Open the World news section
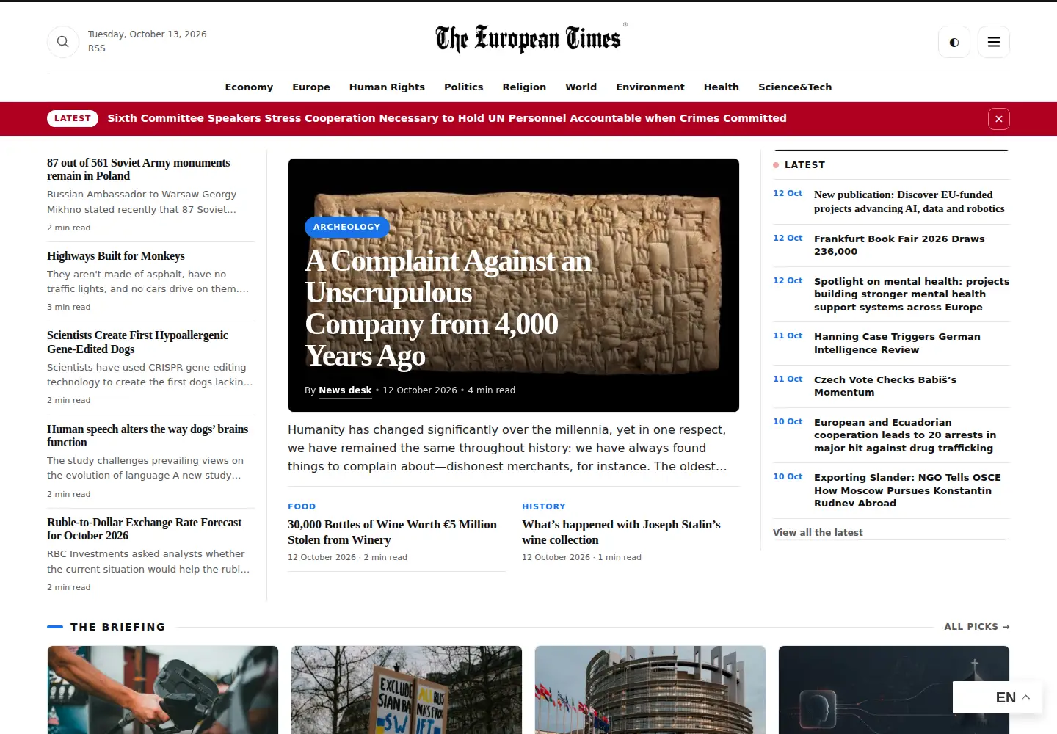Image resolution: width=1057 pixels, height=734 pixels. click(581, 87)
